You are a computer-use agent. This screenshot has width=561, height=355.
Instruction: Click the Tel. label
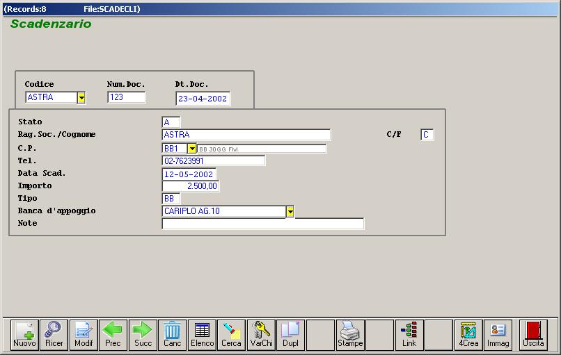(x=27, y=160)
